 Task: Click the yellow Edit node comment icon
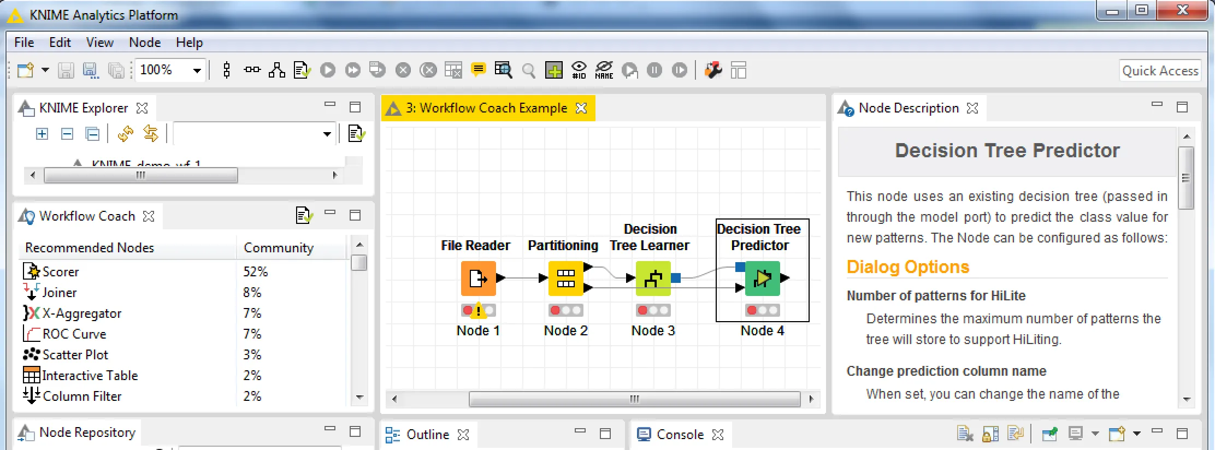click(x=478, y=70)
